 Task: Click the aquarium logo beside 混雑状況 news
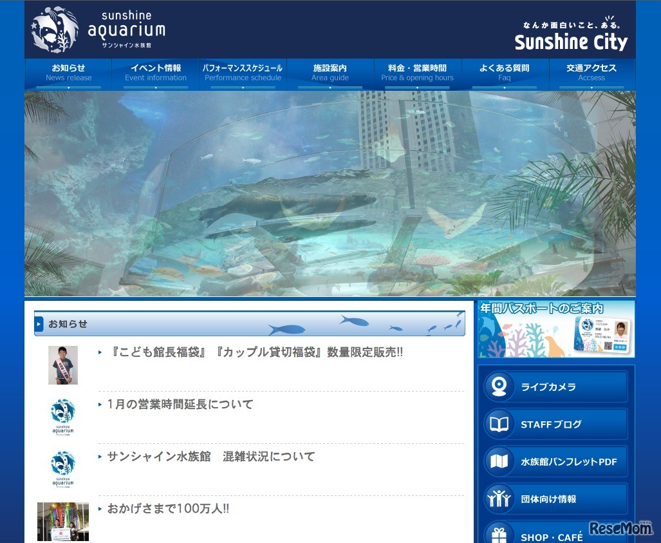point(63,469)
